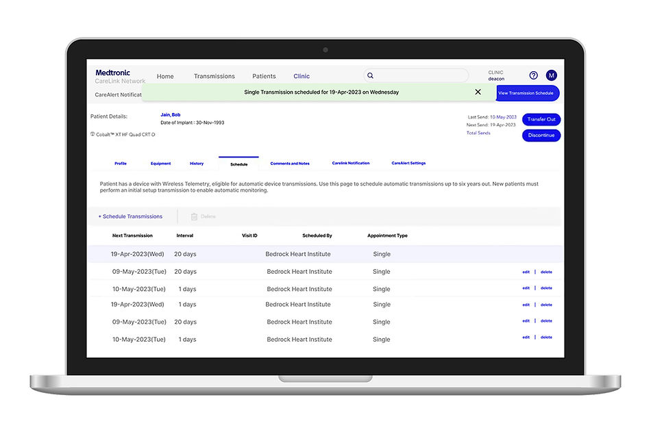This screenshot has width=651, height=432.
Task: Click the CLINIC deacon label
Action: 496,75
